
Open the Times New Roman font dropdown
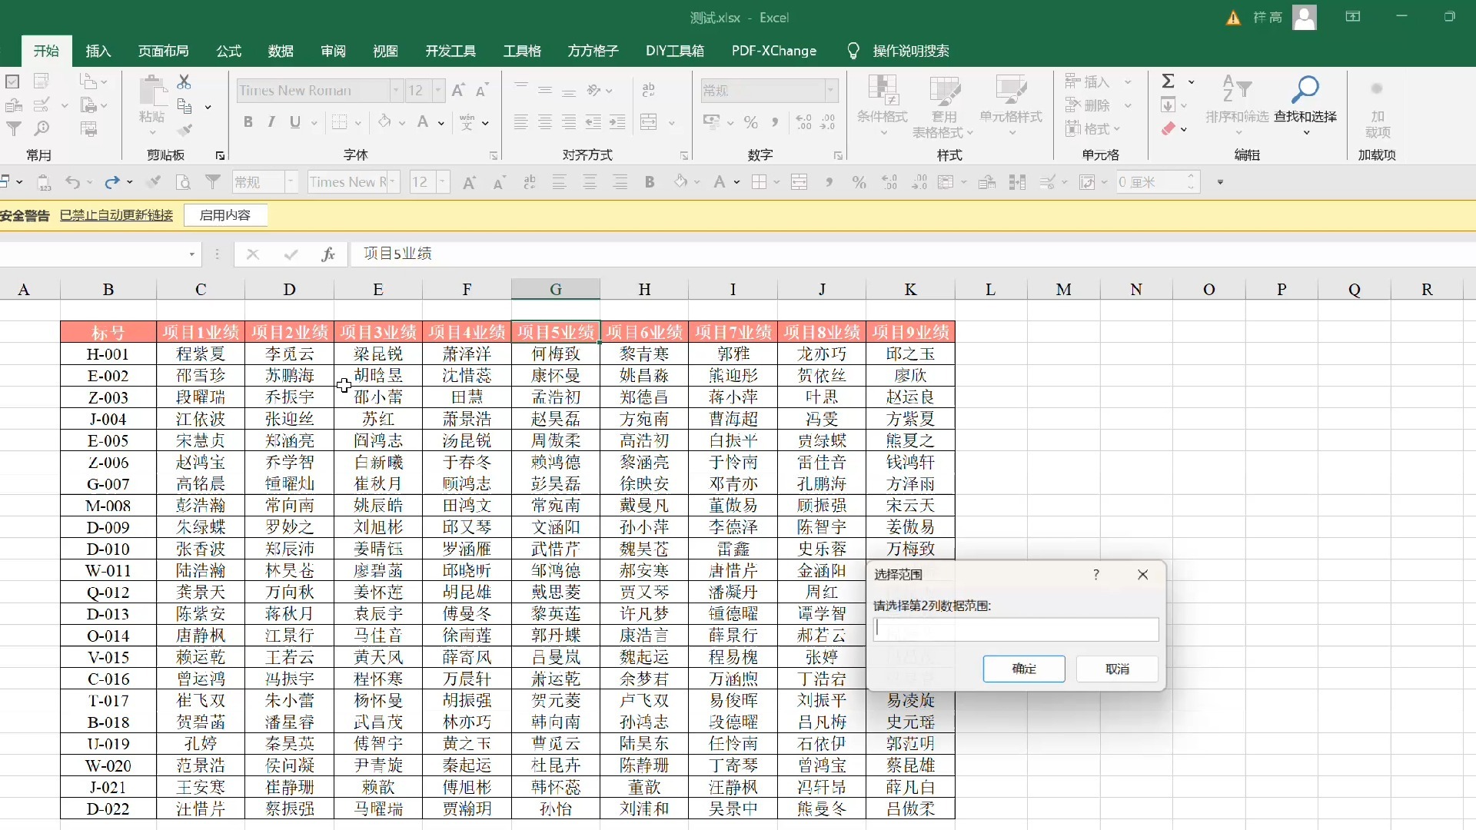pyautogui.click(x=396, y=91)
